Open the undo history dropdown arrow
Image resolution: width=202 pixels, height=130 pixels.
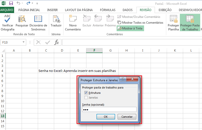click(22, 4)
